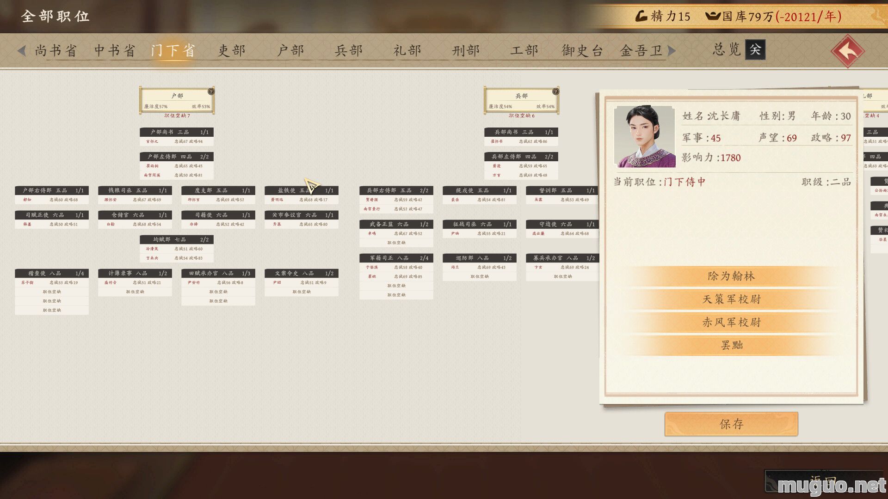Click the 职位空缺 slot under 计簿录事

click(135, 292)
